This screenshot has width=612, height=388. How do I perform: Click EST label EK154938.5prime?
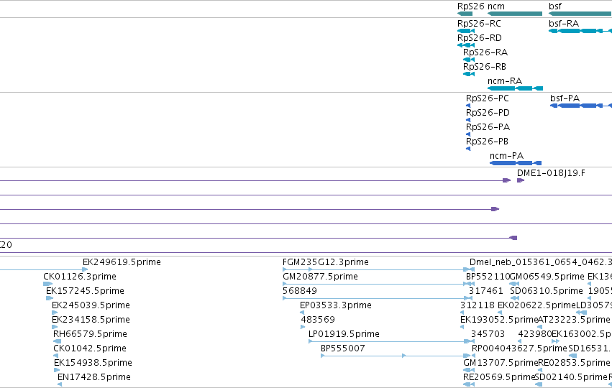93,363
